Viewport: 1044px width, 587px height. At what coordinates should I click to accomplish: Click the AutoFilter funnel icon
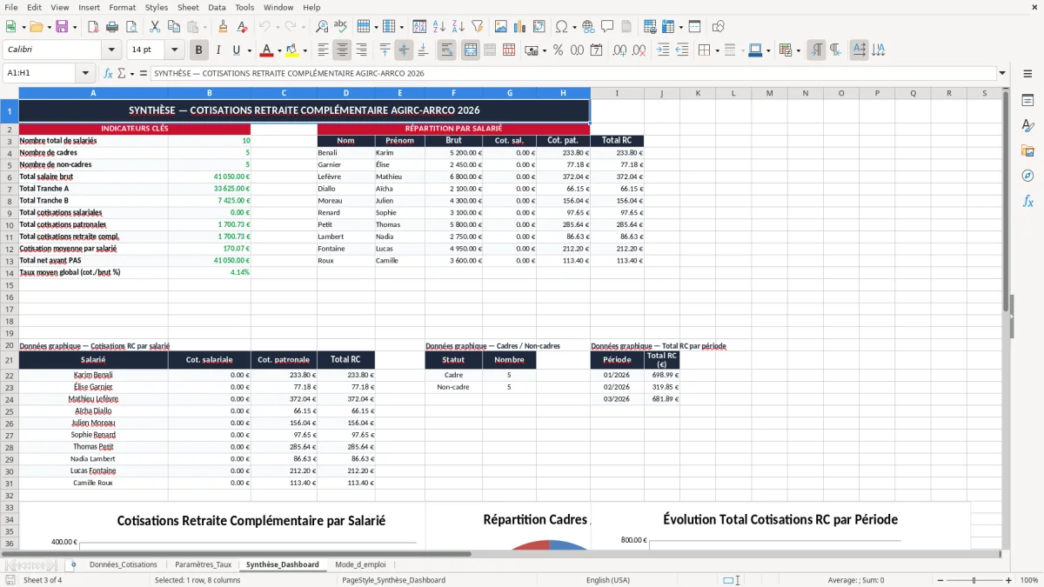pos(478,27)
